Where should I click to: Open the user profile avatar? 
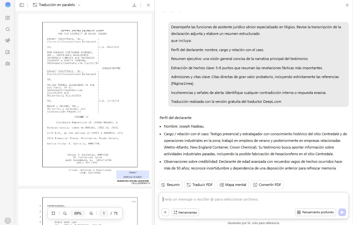8,221
